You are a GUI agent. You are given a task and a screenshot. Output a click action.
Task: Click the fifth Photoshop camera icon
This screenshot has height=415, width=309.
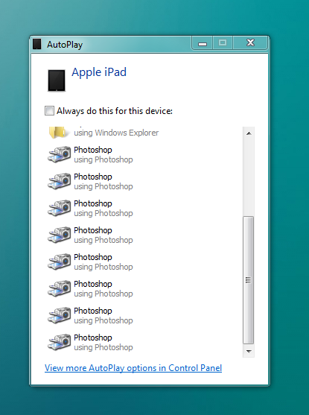pyautogui.click(x=60, y=262)
